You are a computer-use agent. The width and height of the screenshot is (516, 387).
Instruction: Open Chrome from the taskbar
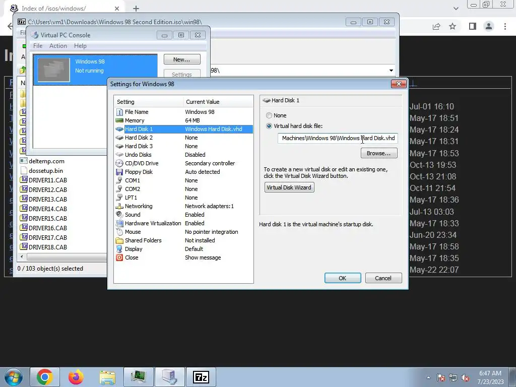[45, 377]
